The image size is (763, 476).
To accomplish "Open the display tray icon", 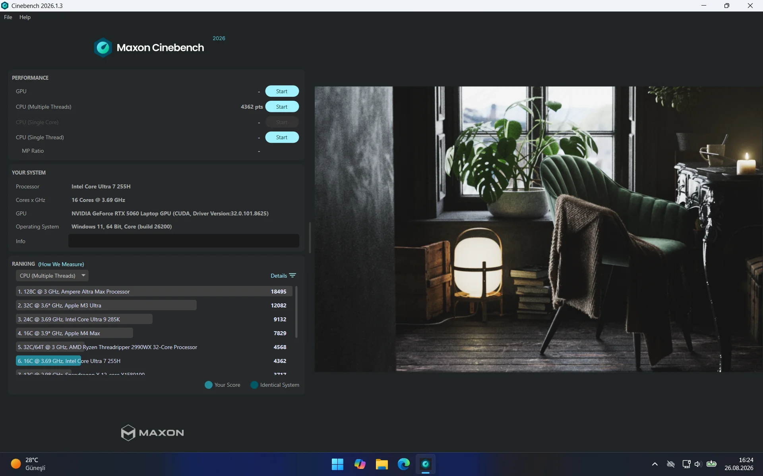I will 686,464.
